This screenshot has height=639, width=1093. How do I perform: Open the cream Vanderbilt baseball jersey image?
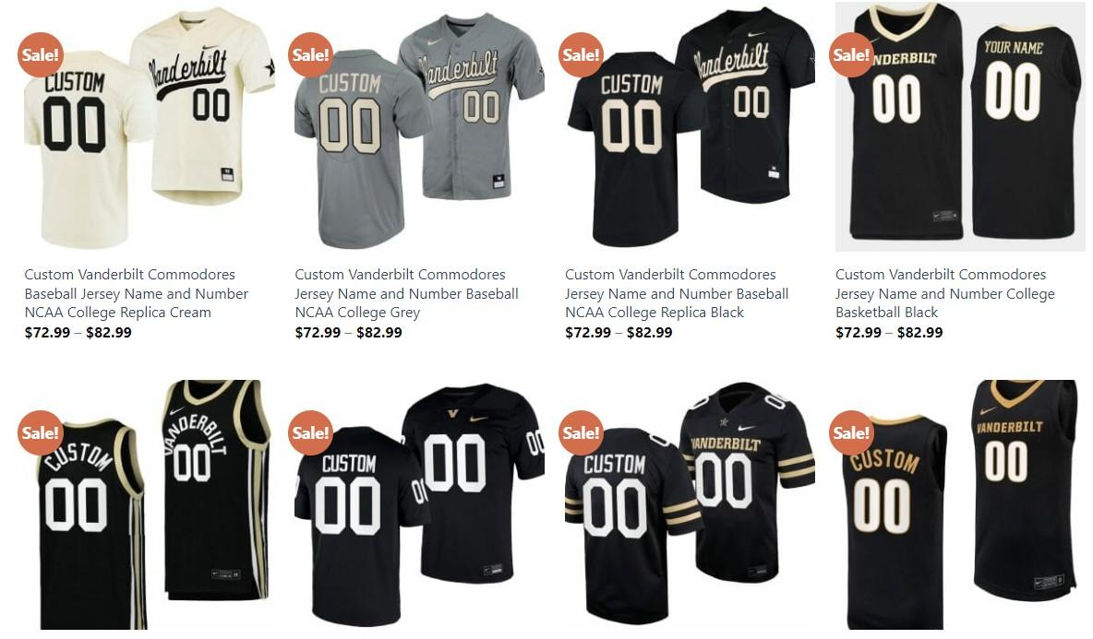click(x=150, y=126)
